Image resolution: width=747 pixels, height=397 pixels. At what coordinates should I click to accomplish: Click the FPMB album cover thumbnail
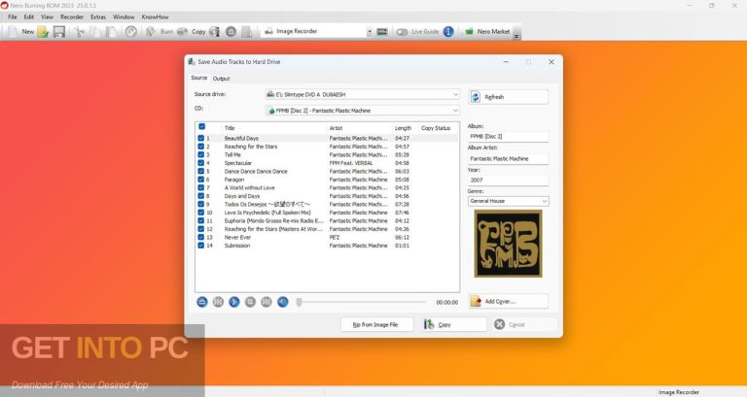(x=509, y=244)
